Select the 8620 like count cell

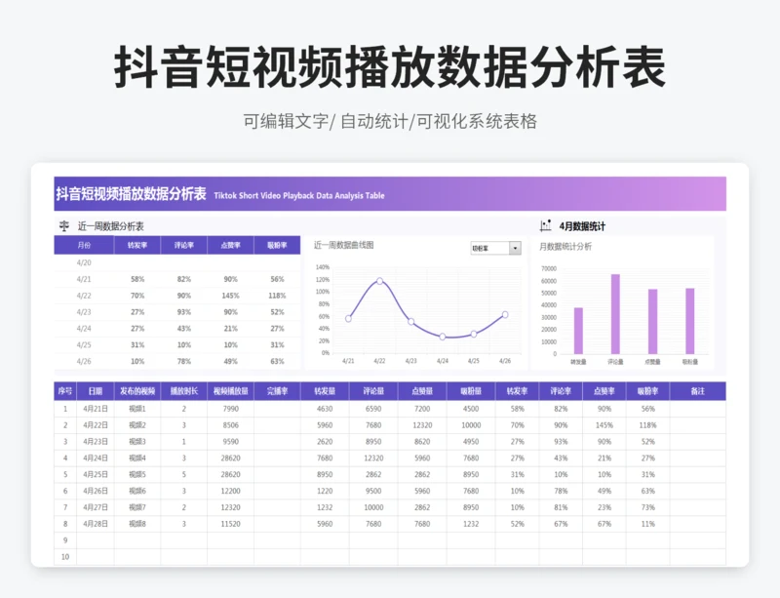coord(422,442)
